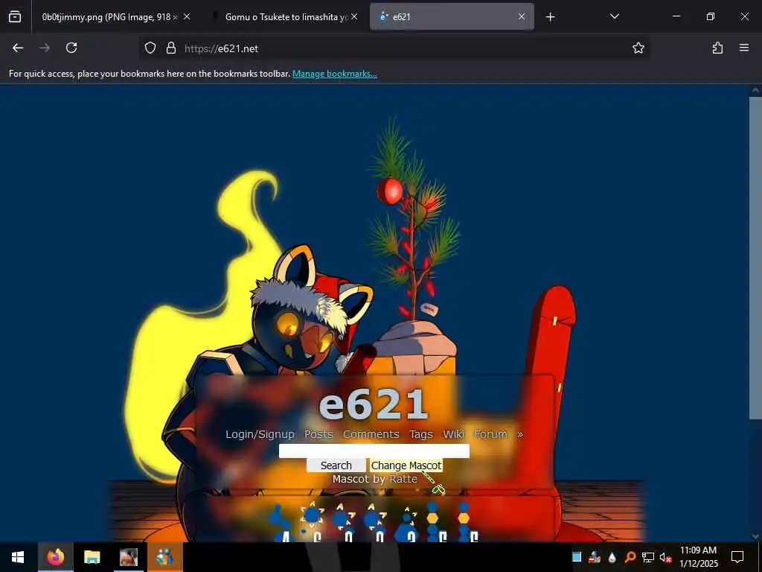Click the white droplet tray icon
Viewport: 762px width, 572px height.
pos(612,557)
